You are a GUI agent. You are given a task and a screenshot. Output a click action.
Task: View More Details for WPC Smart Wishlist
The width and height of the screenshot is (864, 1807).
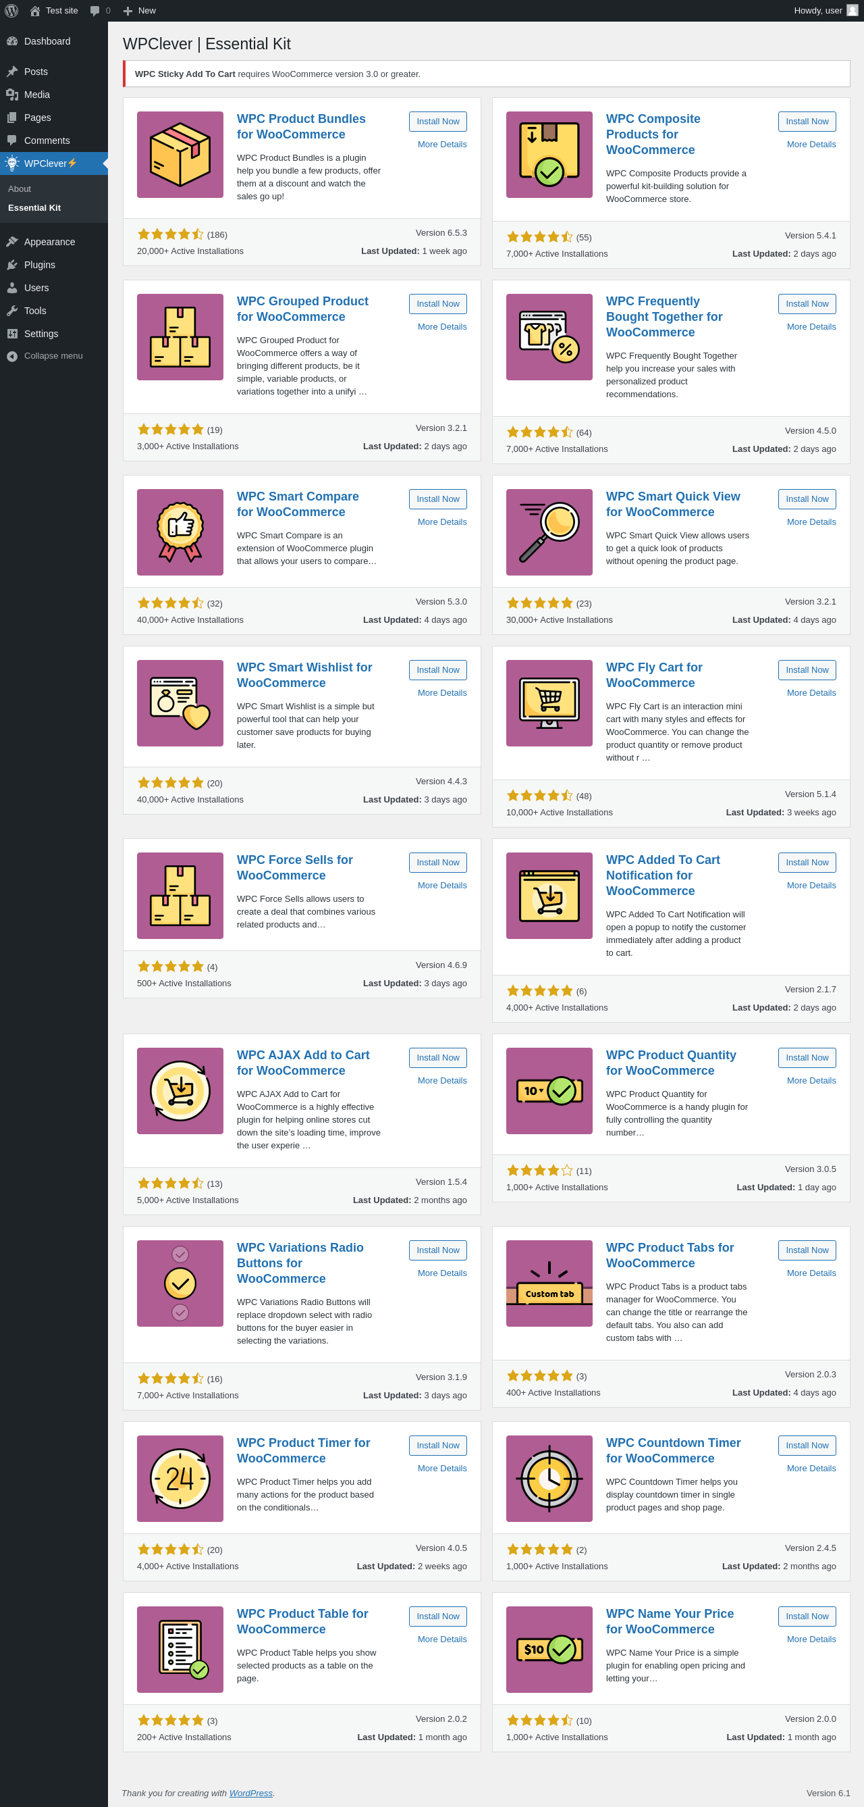click(x=441, y=692)
